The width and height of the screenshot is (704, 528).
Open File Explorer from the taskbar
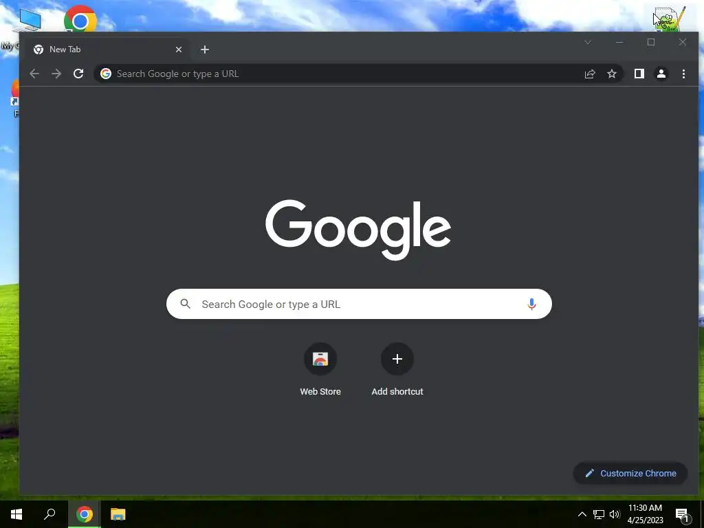point(118,514)
